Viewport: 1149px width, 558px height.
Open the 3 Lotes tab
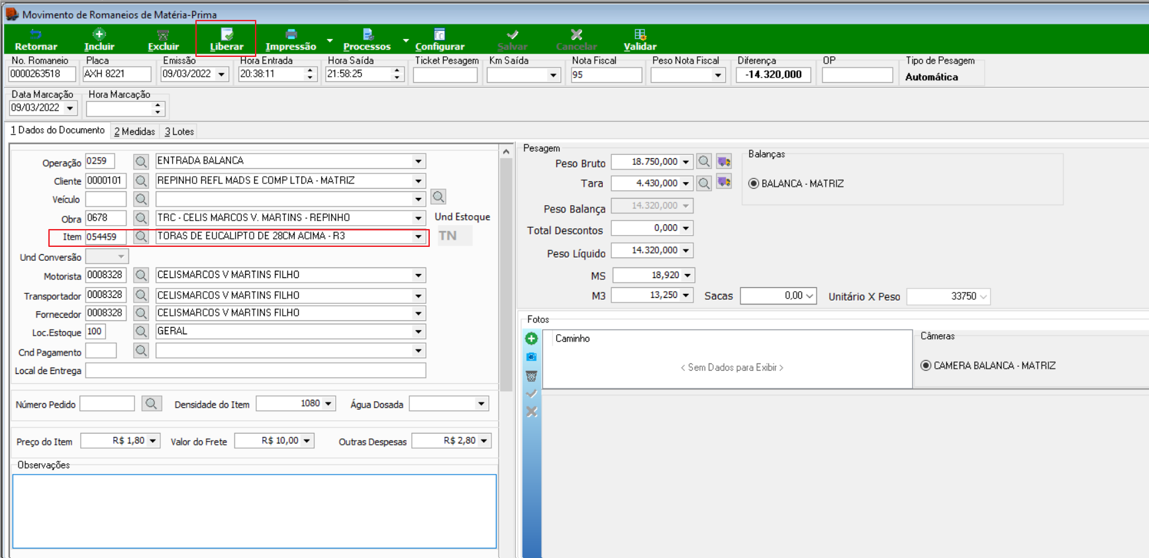179,131
